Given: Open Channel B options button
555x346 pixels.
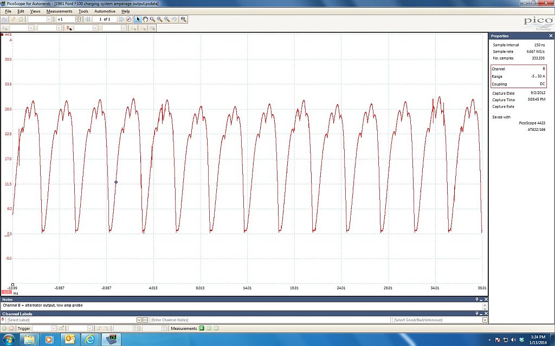Looking at the screenshot, I should [69, 28].
